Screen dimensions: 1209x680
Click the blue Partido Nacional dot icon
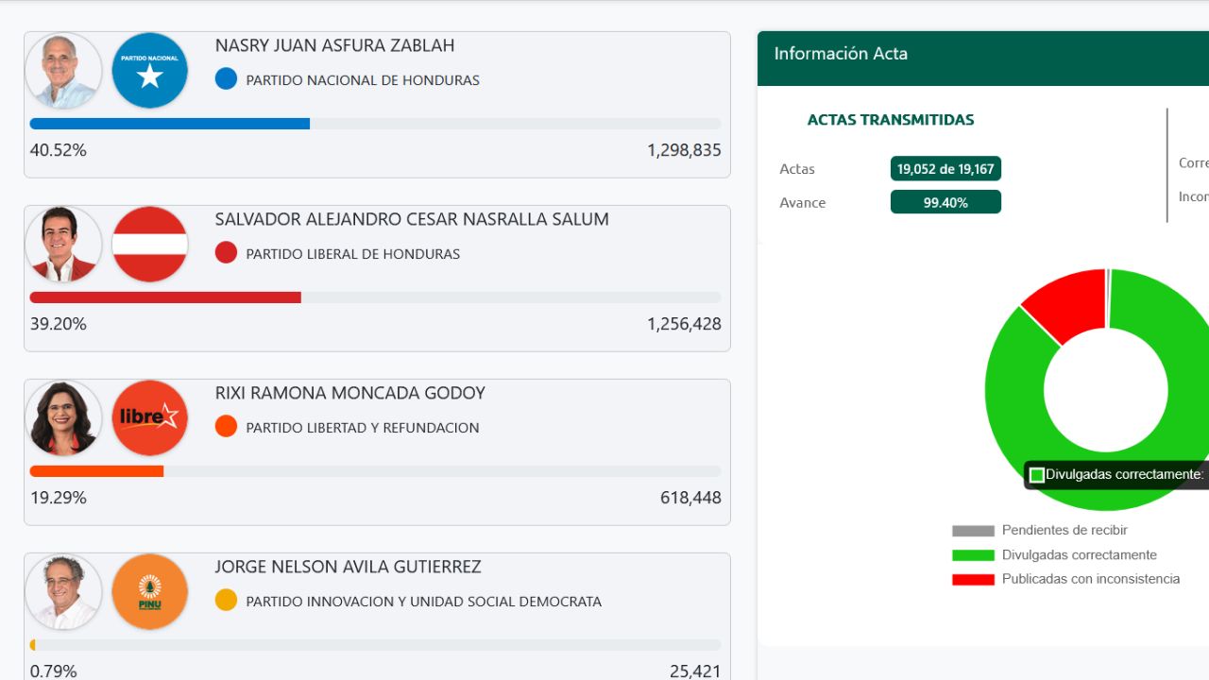(x=226, y=79)
